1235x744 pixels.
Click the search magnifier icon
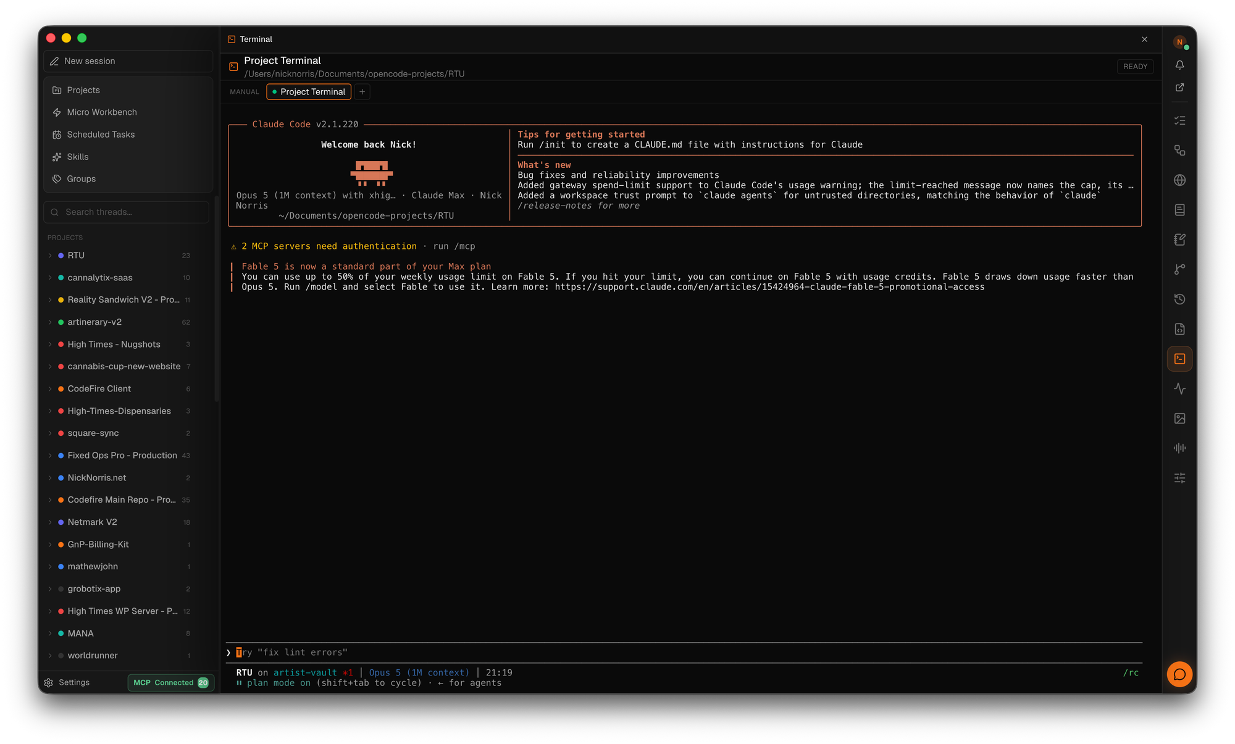coord(54,212)
